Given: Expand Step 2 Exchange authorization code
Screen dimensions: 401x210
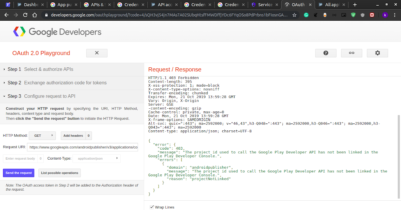Looking at the screenshot, I should [72, 83].
